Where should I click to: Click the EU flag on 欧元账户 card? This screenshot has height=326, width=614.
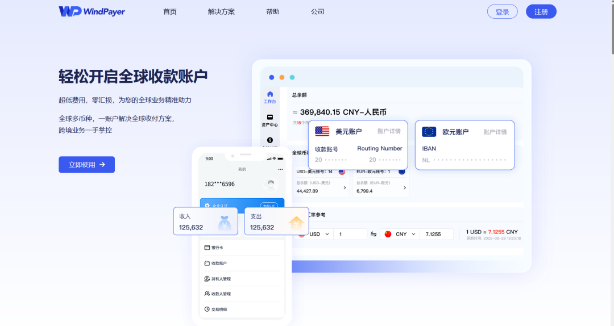point(429,132)
